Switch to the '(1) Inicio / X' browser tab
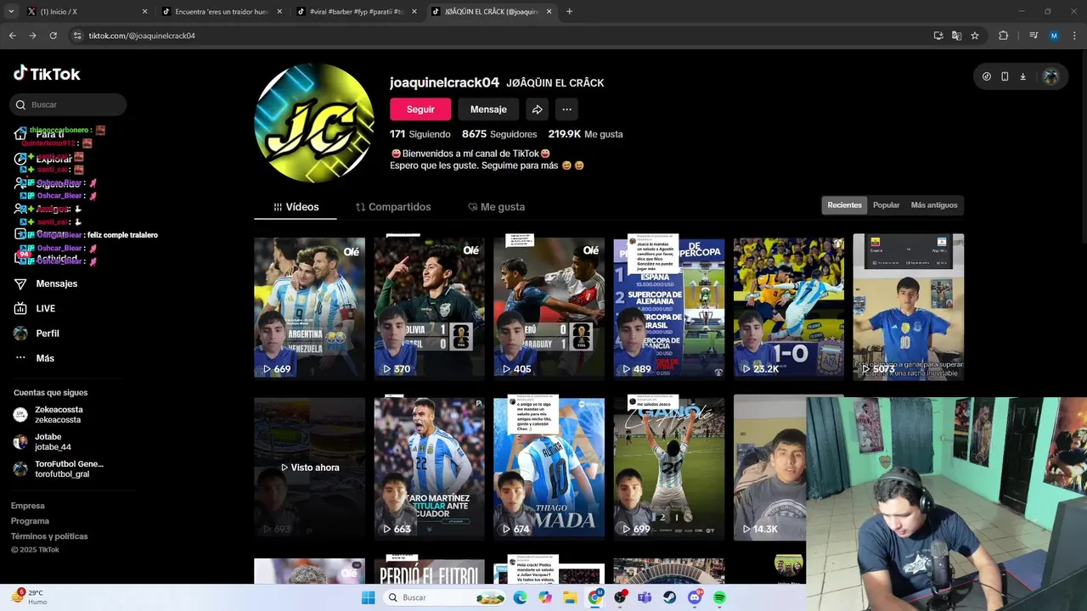1087x611 pixels. point(85,12)
